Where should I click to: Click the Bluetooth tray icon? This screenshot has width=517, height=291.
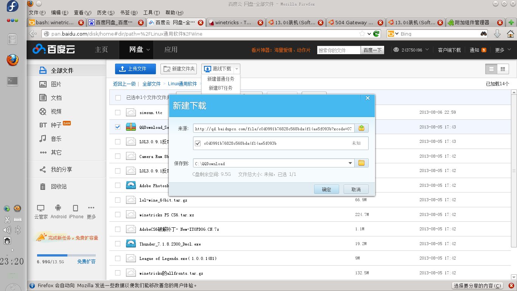point(17,230)
